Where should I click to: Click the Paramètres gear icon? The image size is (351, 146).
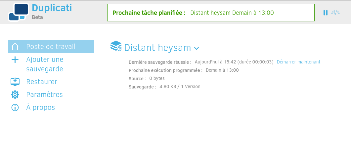coord(15,95)
